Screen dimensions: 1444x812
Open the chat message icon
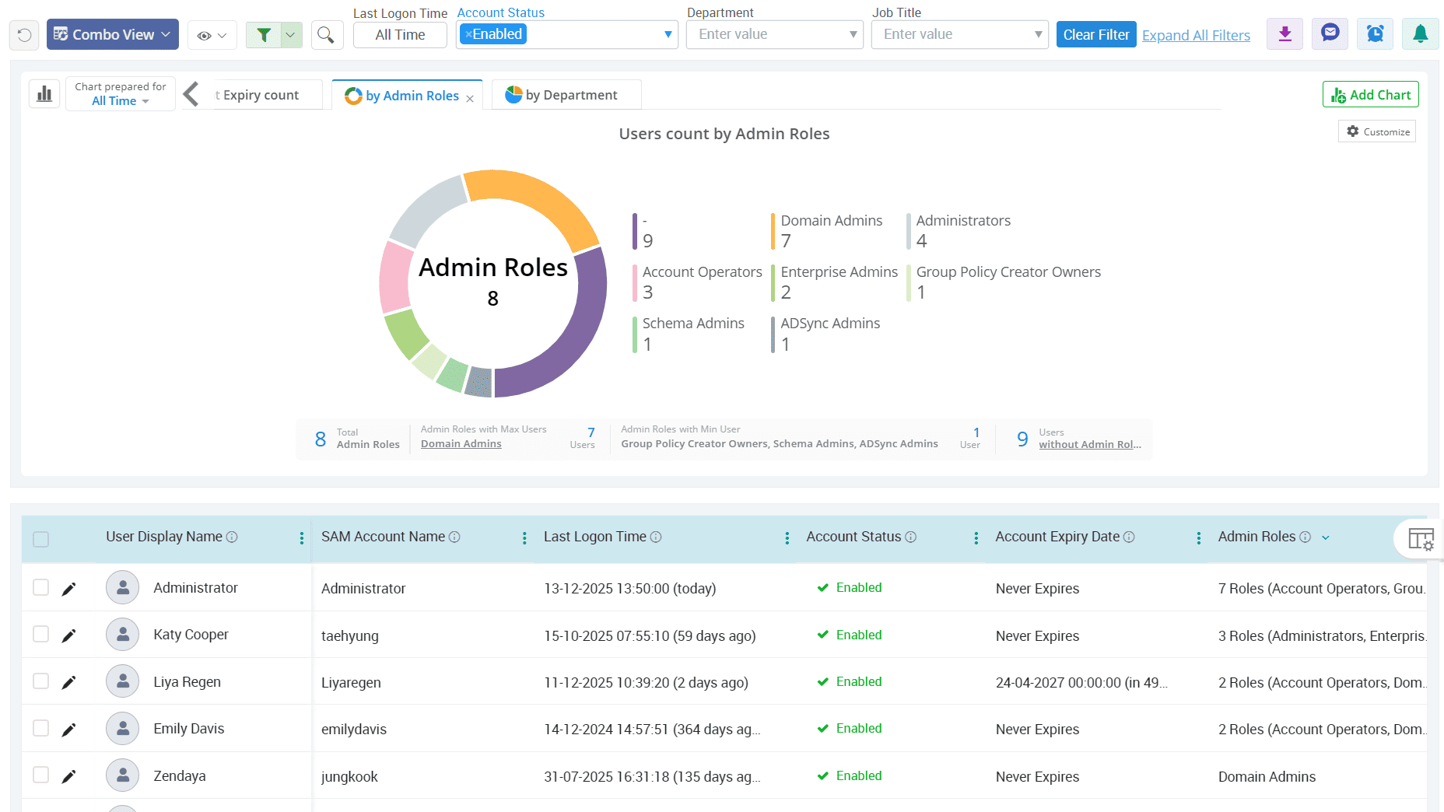tap(1330, 34)
